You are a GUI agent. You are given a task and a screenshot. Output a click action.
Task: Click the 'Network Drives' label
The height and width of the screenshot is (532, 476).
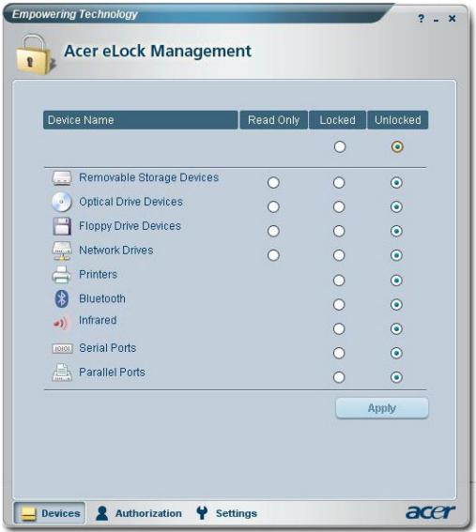click(x=115, y=251)
